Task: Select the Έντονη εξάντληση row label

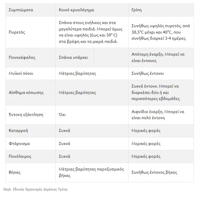Action: click(26, 115)
